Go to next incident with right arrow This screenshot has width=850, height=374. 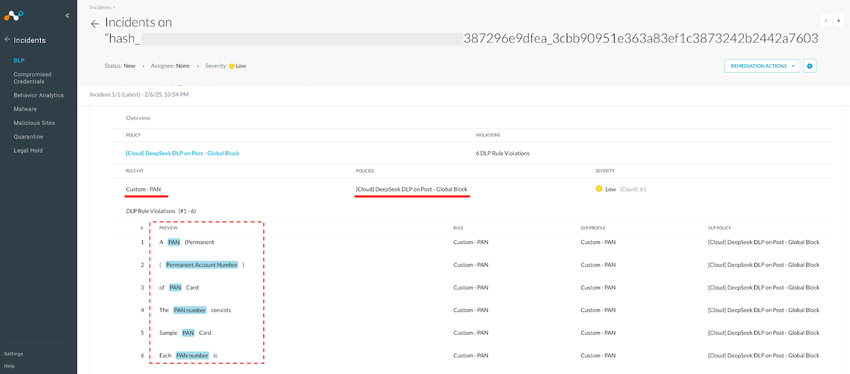(839, 21)
